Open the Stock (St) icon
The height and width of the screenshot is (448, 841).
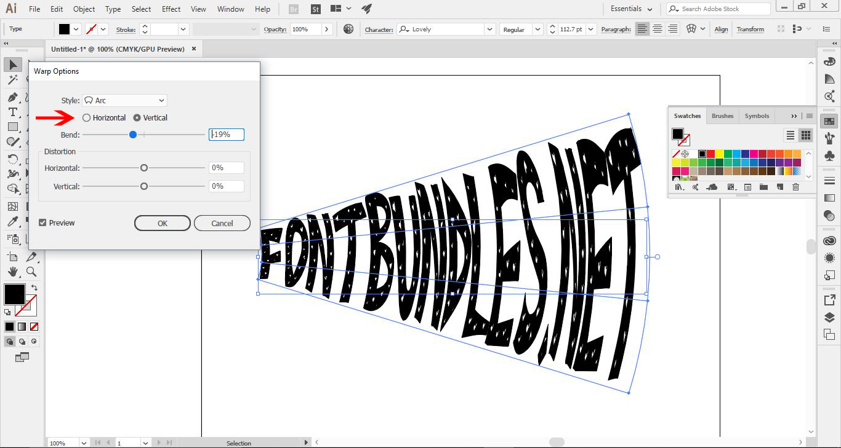point(315,9)
